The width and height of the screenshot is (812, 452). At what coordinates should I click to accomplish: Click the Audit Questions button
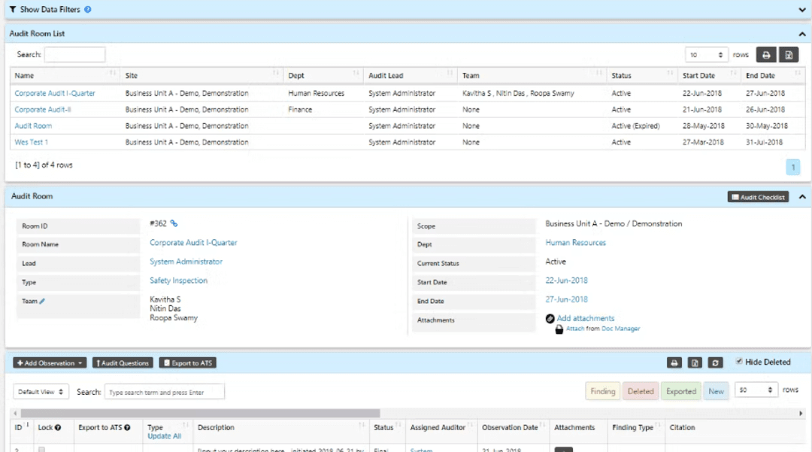[122, 363]
